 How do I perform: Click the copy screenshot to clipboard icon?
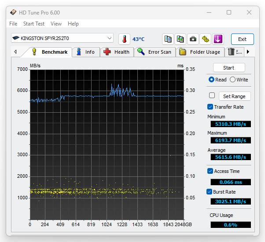(180, 39)
